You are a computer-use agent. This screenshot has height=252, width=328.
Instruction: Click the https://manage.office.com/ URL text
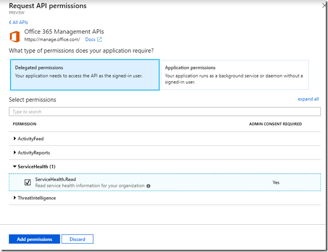click(x=52, y=40)
